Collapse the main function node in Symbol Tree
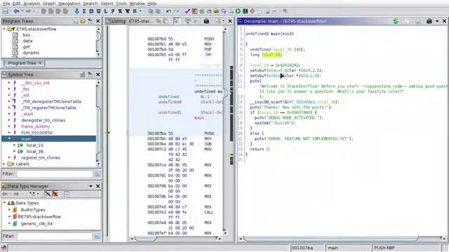The width and height of the screenshot is (449, 252). click(x=9, y=139)
